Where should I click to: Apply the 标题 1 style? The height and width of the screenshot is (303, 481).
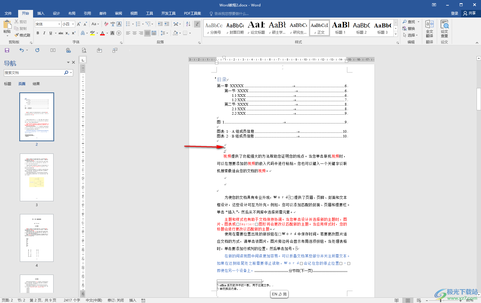pos(340,28)
